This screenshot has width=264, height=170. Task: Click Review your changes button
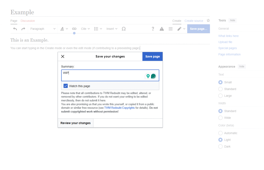click(76, 123)
